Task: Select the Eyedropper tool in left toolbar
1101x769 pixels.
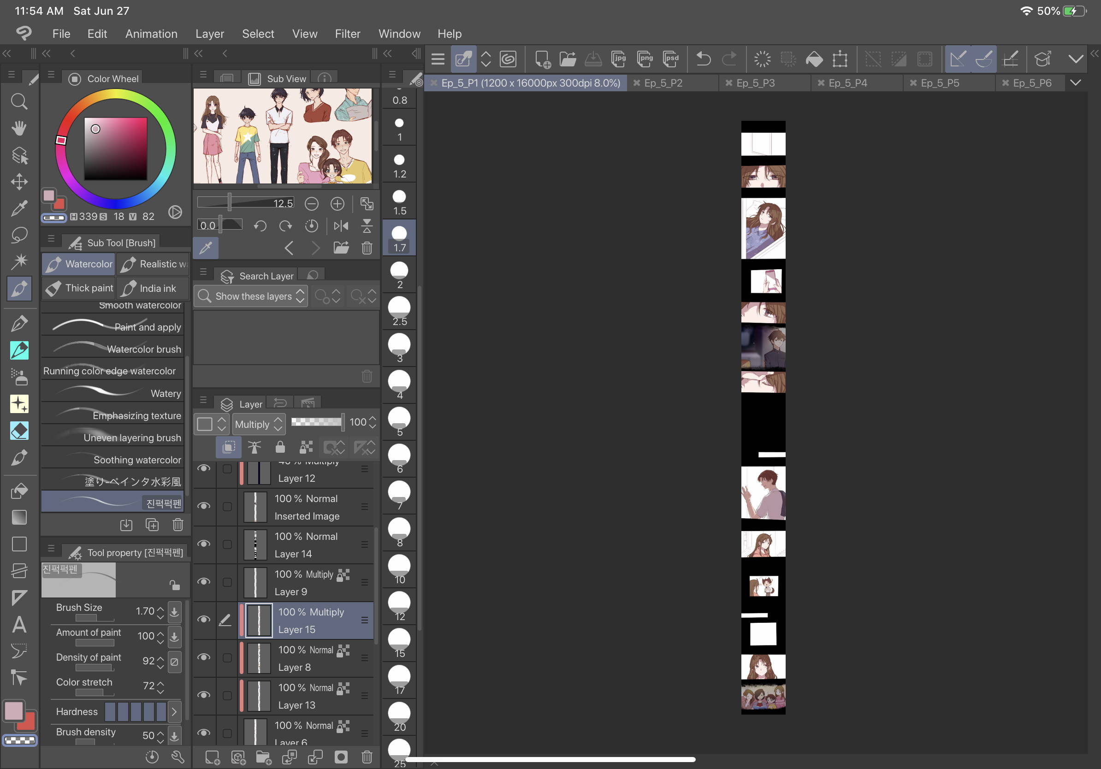Action: coord(19,208)
